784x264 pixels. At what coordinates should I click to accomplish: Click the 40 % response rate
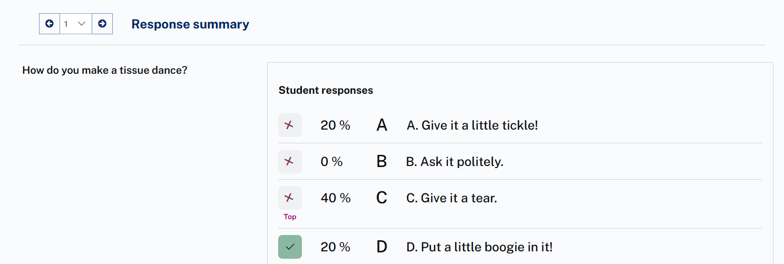tap(336, 198)
